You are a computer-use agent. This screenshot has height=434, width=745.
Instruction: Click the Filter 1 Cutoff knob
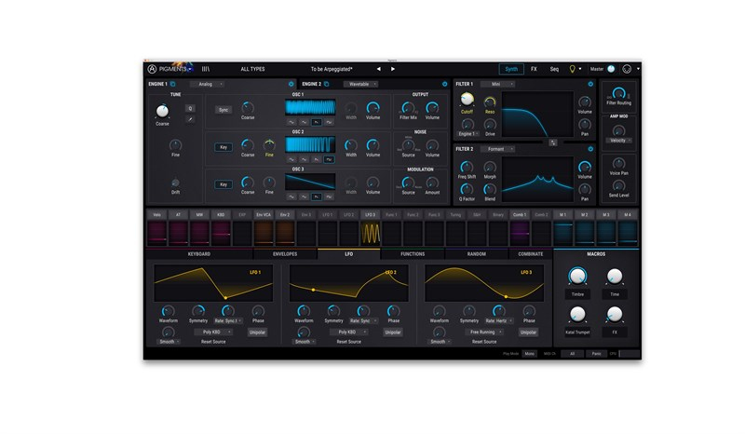coord(467,100)
